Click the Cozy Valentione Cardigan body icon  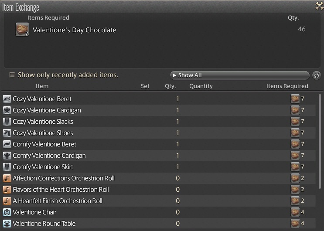(x=7, y=110)
